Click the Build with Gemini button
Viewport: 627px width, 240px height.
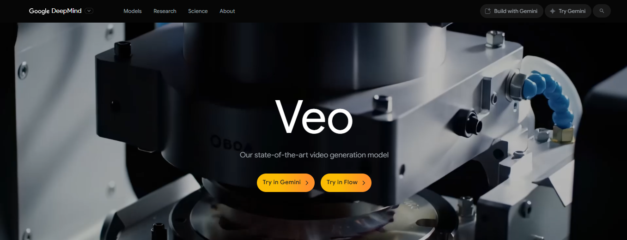(511, 11)
